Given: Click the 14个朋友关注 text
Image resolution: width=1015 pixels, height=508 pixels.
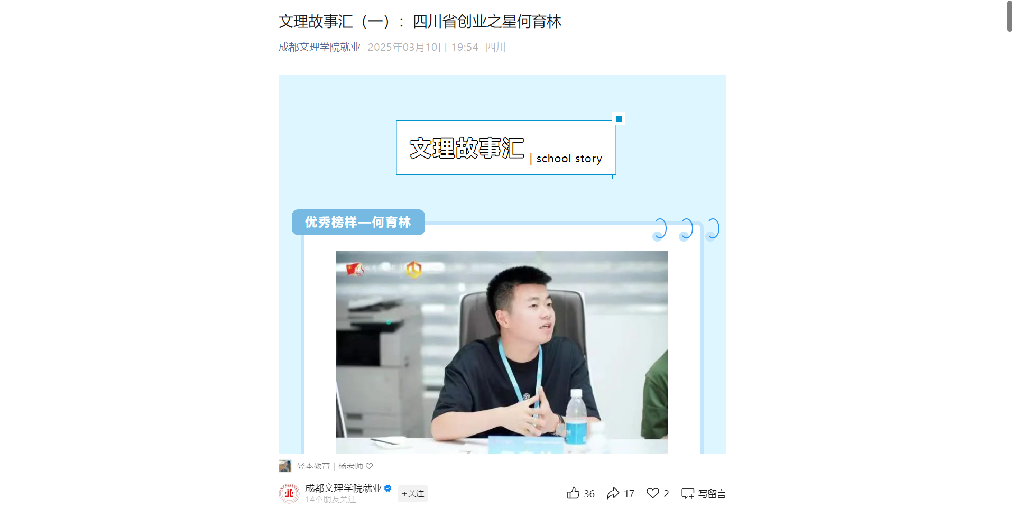Looking at the screenshot, I should pyautogui.click(x=330, y=500).
